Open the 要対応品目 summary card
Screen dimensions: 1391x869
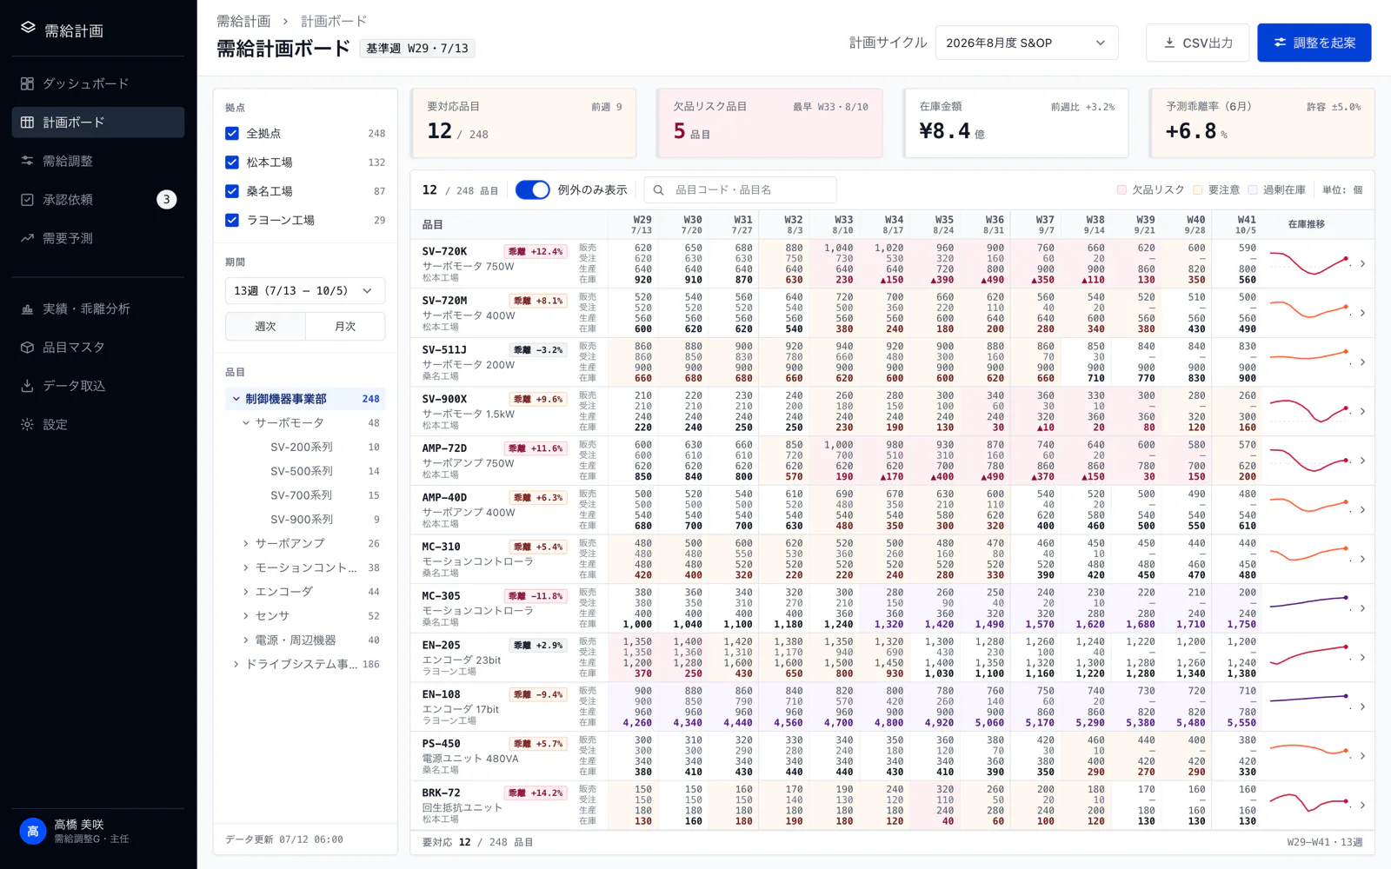tap(524, 123)
